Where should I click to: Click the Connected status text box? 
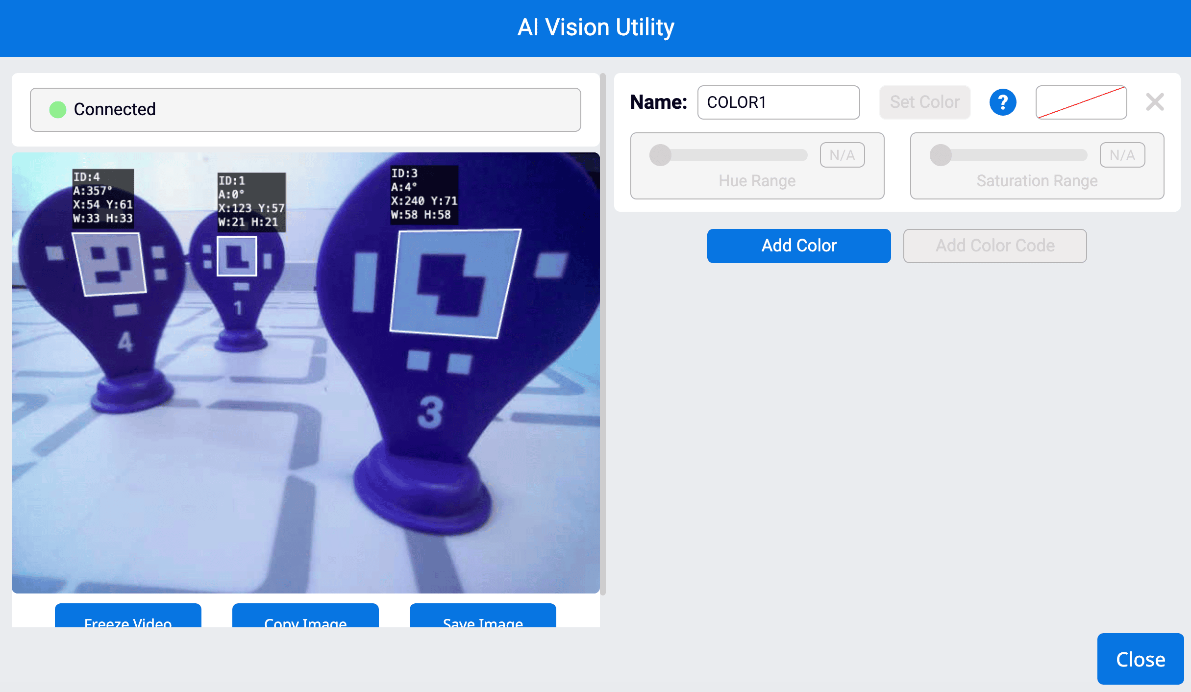coord(305,109)
